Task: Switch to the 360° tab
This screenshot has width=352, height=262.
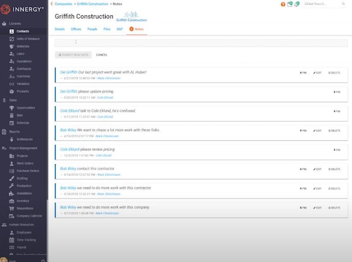Action: [x=120, y=29]
